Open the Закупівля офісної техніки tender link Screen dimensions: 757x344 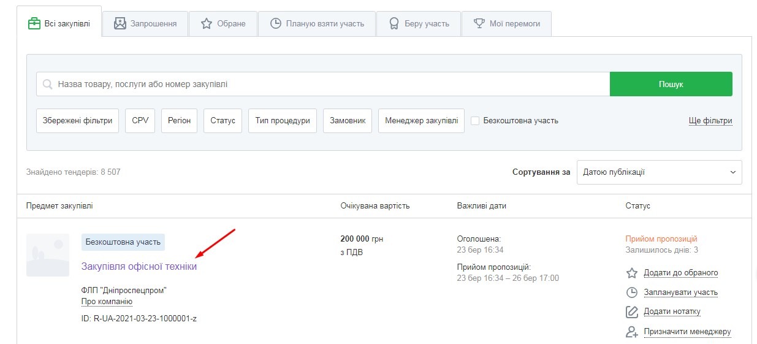pos(139,267)
